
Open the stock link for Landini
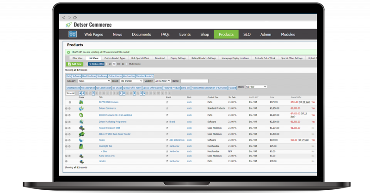click(x=189, y=162)
